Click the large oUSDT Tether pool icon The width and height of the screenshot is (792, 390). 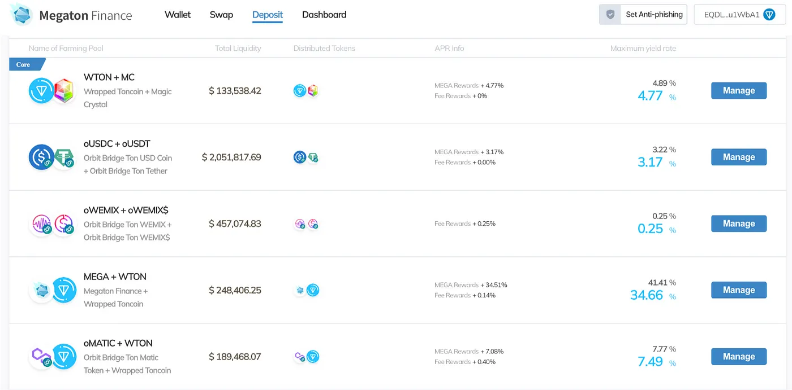(64, 157)
